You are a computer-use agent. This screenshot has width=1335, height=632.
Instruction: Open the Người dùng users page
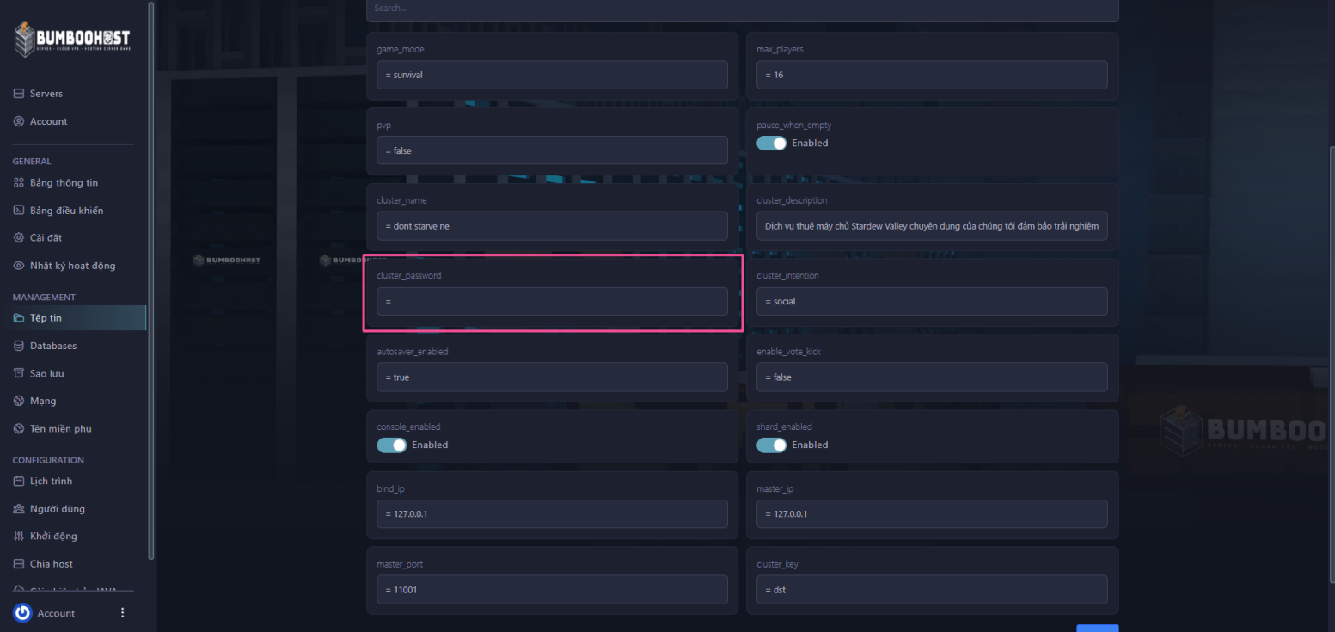[57, 508]
